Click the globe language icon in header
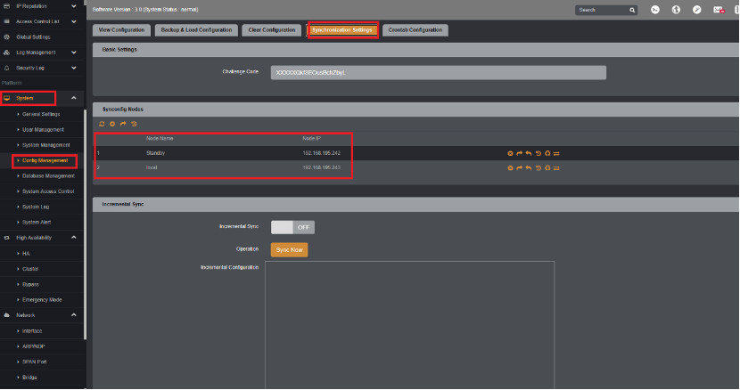The height and width of the screenshot is (390, 740). point(676,10)
